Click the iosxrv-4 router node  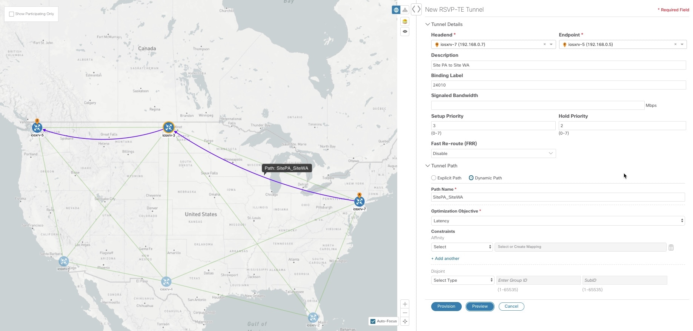pyautogui.click(x=166, y=281)
